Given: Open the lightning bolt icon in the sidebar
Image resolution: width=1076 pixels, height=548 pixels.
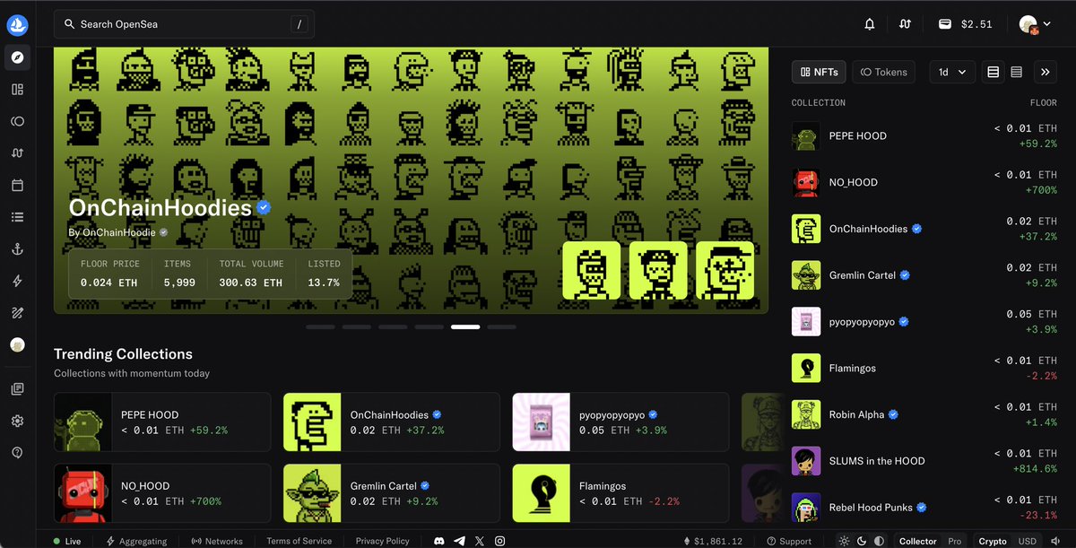Looking at the screenshot, I should 17,281.
